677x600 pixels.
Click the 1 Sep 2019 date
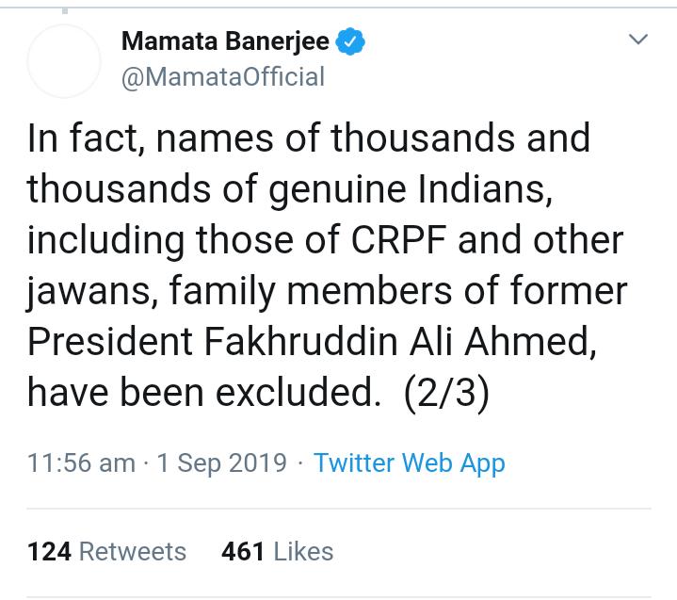(x=222, y=463)
